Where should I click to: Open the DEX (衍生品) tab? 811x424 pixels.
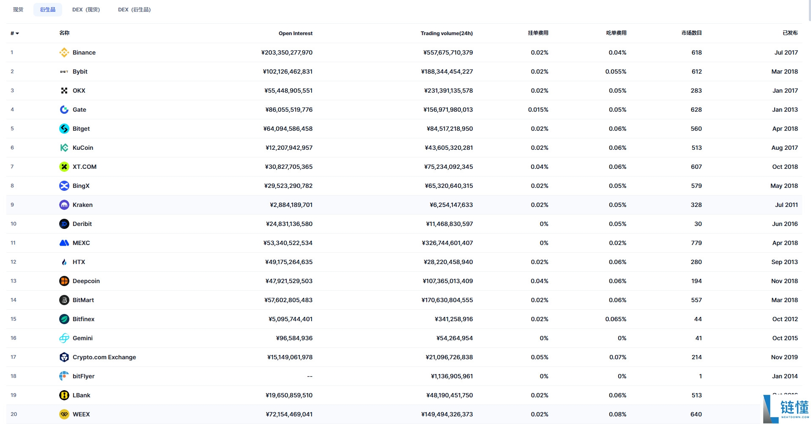(x=134, y=9)
